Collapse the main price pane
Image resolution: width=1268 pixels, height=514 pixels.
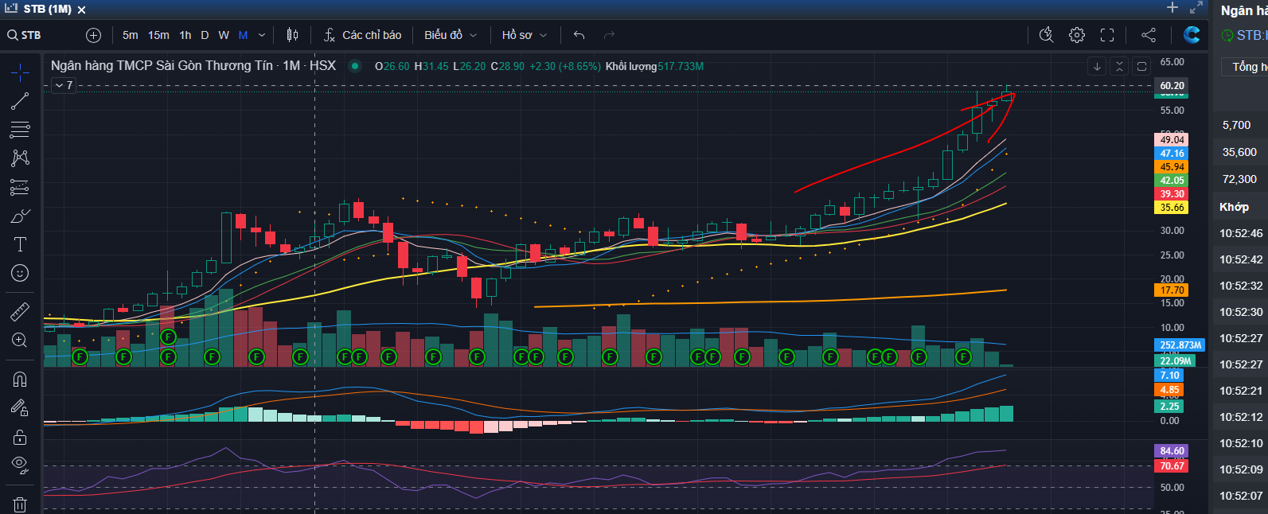click(x=1119, y=66)
